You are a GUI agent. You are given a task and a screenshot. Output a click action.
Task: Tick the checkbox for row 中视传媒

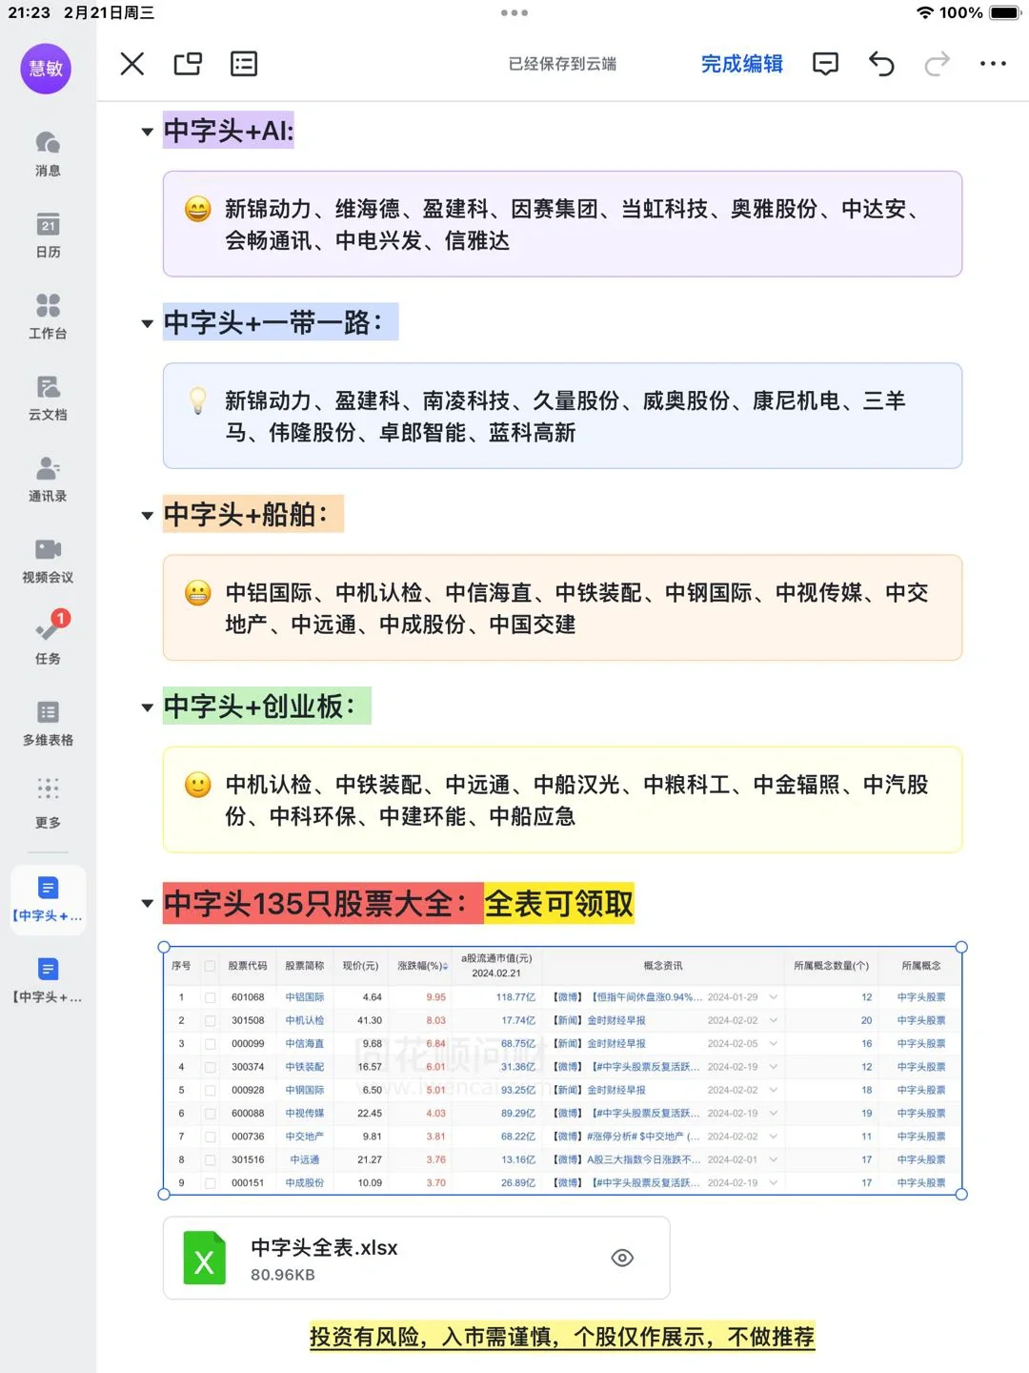(x=210, y=1114)
